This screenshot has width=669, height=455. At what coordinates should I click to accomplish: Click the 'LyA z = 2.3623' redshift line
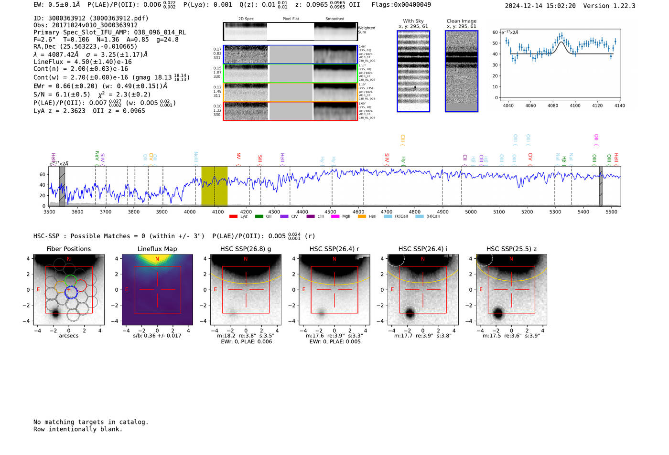(x=59, y=111)
